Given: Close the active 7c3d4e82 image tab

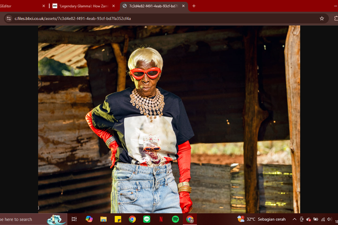Looking at the screenshot, I should click(x=183, y=6).
